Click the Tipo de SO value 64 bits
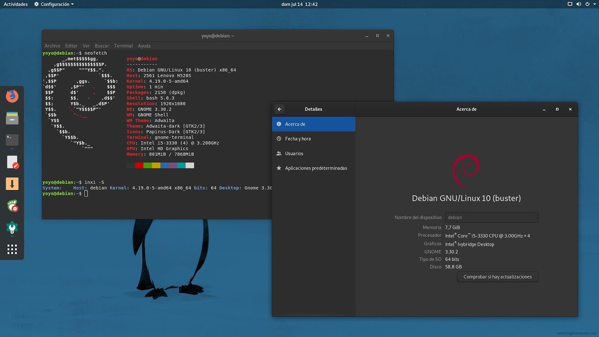Image resolution: width=599 pixels, height=337 pixels. click(452, 259)
